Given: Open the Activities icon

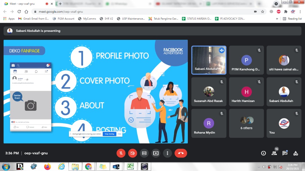Looking at the screenshot, I should coord(295,153).
